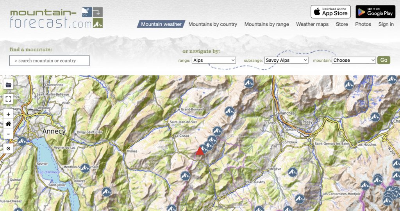The image size is (400, 211).
Task: Click the Megève label on map
Action: point(275,169)
